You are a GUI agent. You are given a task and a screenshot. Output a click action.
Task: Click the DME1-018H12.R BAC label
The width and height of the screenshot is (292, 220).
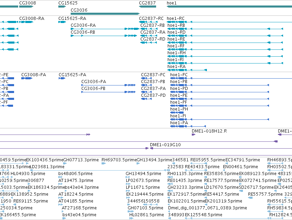[x=209, y=131]
